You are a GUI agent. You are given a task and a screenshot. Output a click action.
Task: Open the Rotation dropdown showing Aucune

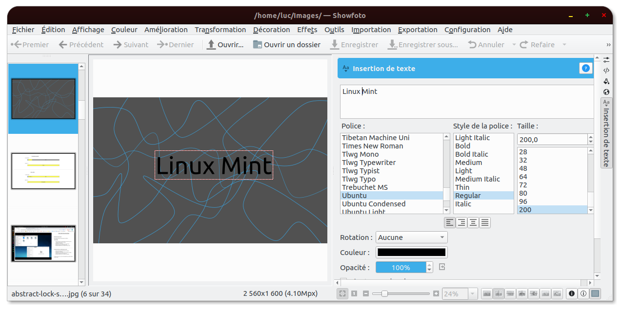pos(412,237)
